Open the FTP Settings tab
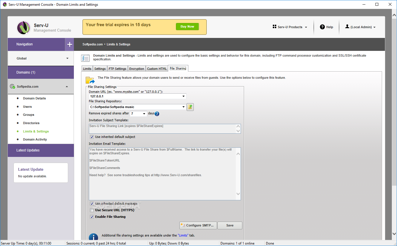Viewport: 397px width, 246px height. click(117, 69)
